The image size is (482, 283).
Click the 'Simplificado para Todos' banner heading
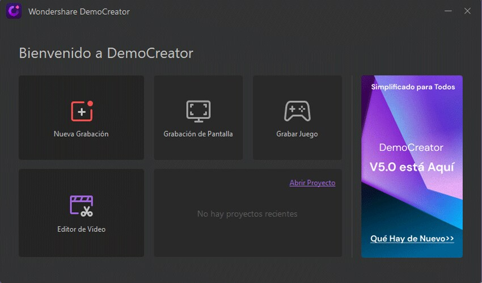(412, 87)
